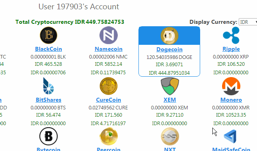Click the 0.00000000 XEM balance
This screenshot has width=257, height=151.
coord(169,108)
